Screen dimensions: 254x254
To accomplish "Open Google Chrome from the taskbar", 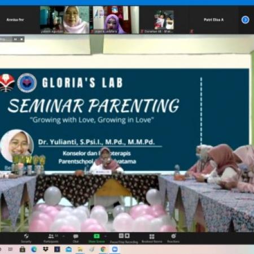I will coord(103,249).
